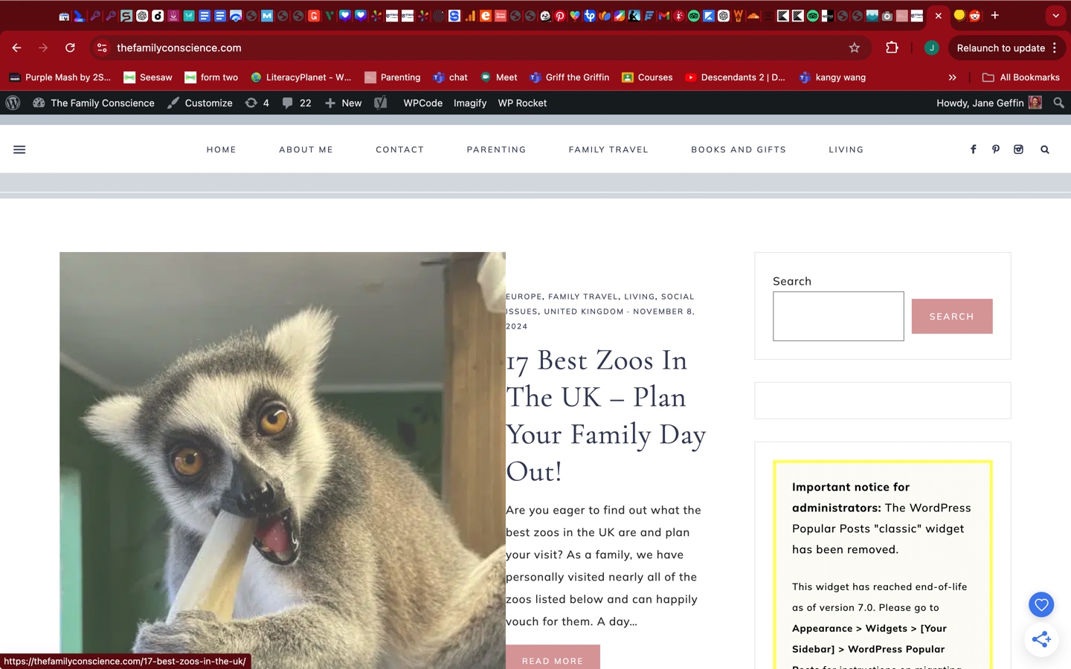Open the Parenting navigation menu item
Image resolution: width=1071 pixels, height=669 pixels.
coord(496,149)
